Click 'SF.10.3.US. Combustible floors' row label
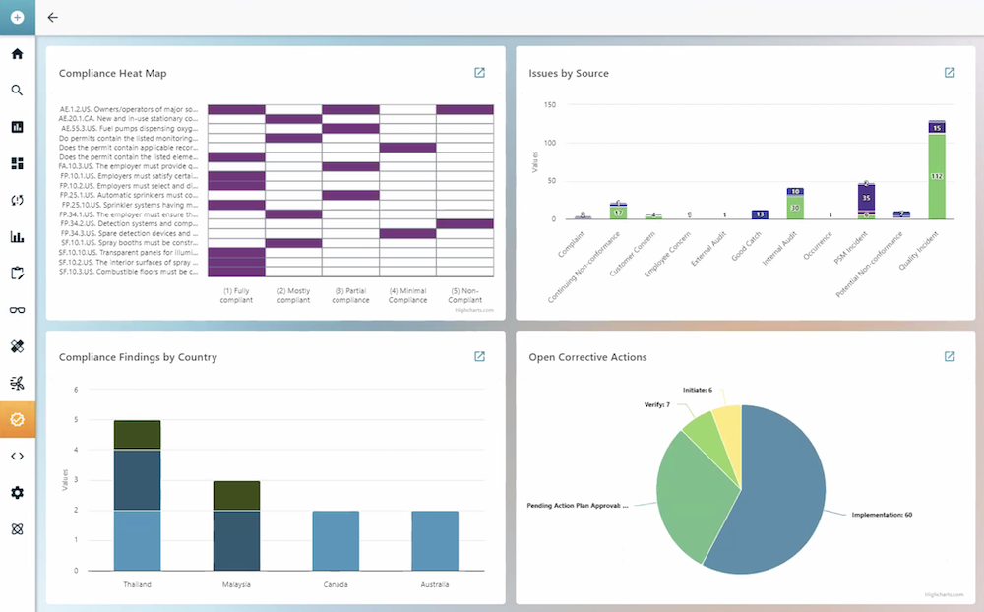The width and height of the screenshot is (984, 612). (128, 272)
